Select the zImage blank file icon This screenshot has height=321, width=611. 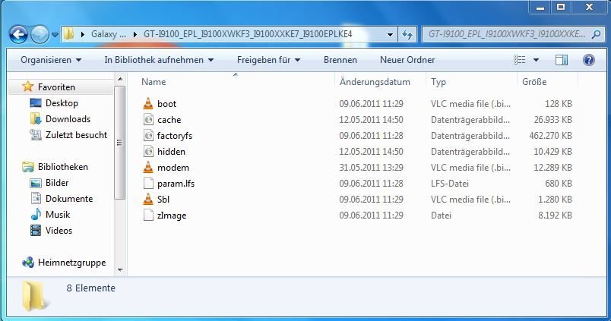[148, 216]
